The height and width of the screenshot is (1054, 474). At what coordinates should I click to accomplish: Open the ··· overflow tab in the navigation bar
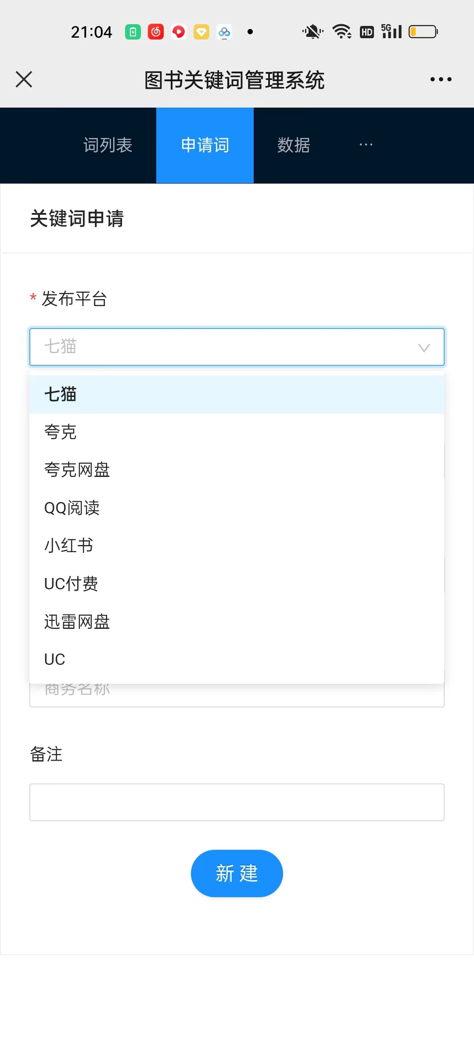[x=366, y=145]
